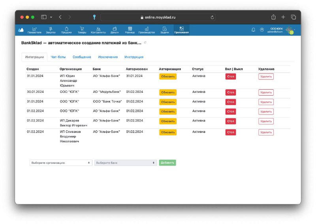
Task: Stop the ООО "ЮПК" Модульбанк integration
Action: (231, 92)
